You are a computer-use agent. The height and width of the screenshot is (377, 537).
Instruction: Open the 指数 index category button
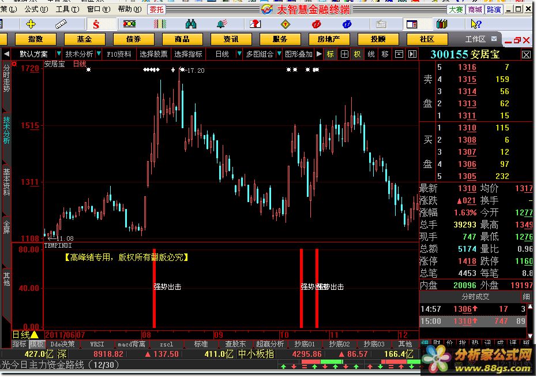pyautogui.click(x=36, y=39)
